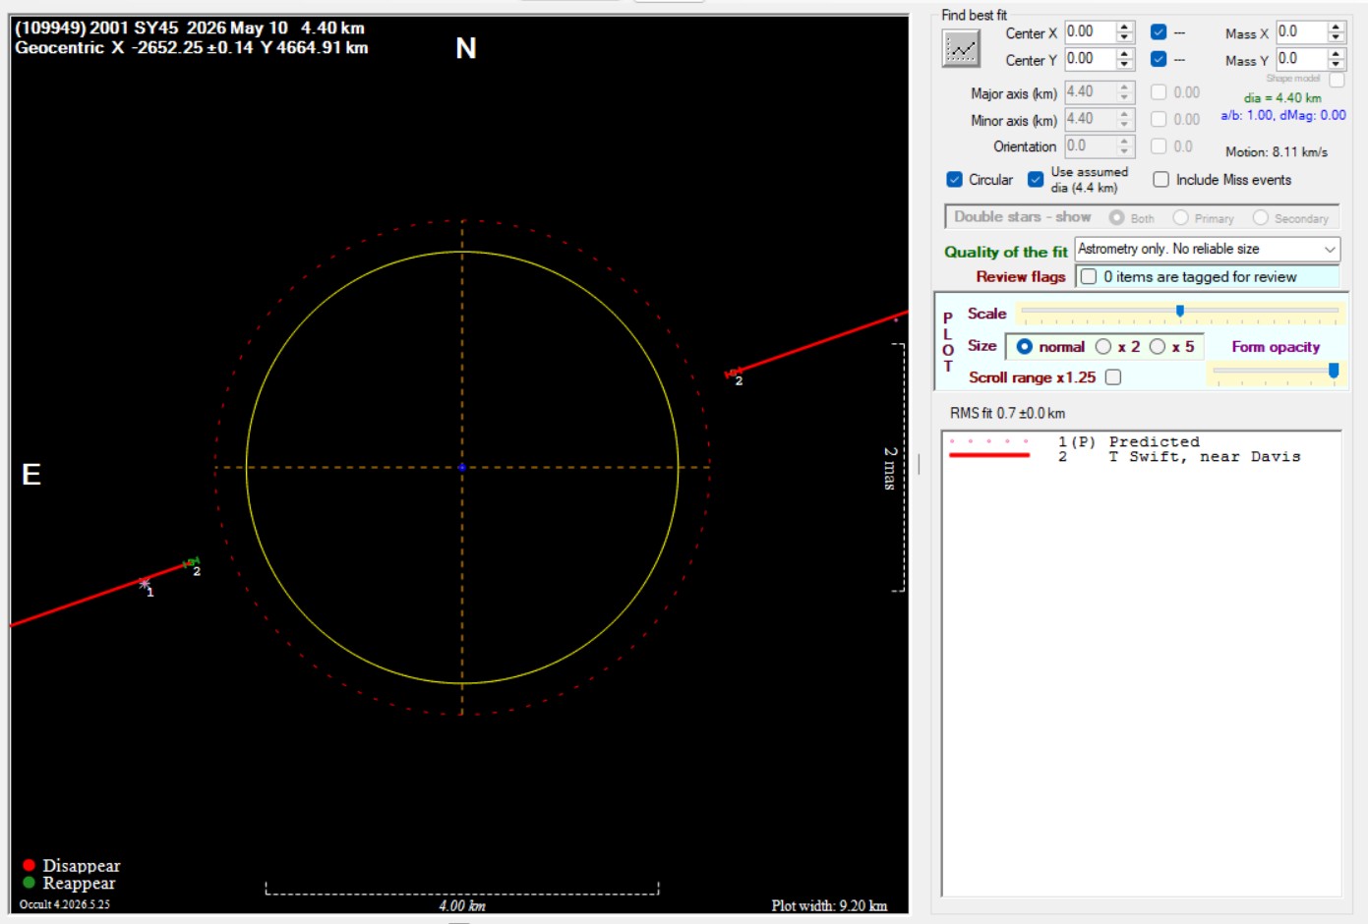Click the 'RMS fit 0.7 ±0.0 km' text
The width and height of the screenshot is (1368, 924).
[1007, 413]
